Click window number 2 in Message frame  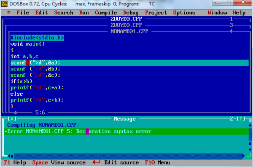click(x=231, y=119)
